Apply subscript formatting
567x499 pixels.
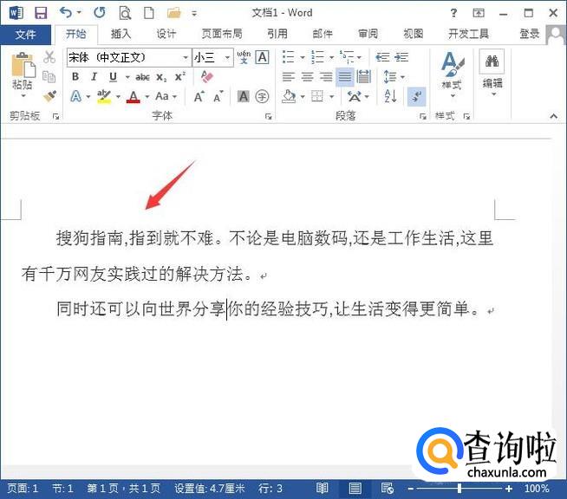[x=161, y=77]
